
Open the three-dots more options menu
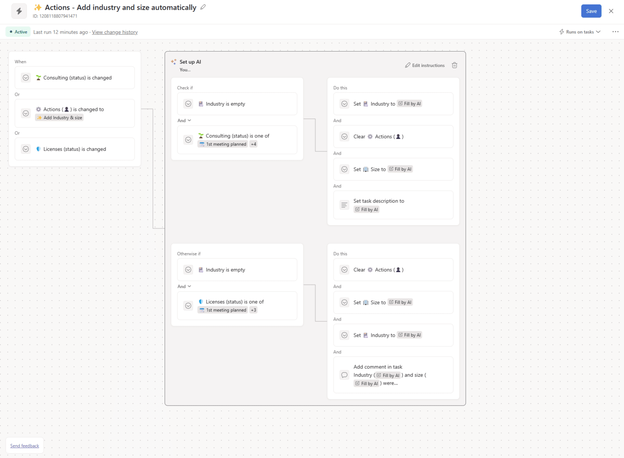[615, 32]
